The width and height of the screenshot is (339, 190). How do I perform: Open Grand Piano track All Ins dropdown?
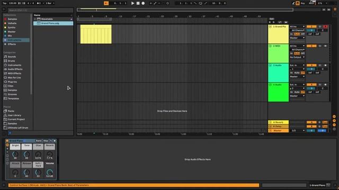pyautogui.click(x=297, y=26)
